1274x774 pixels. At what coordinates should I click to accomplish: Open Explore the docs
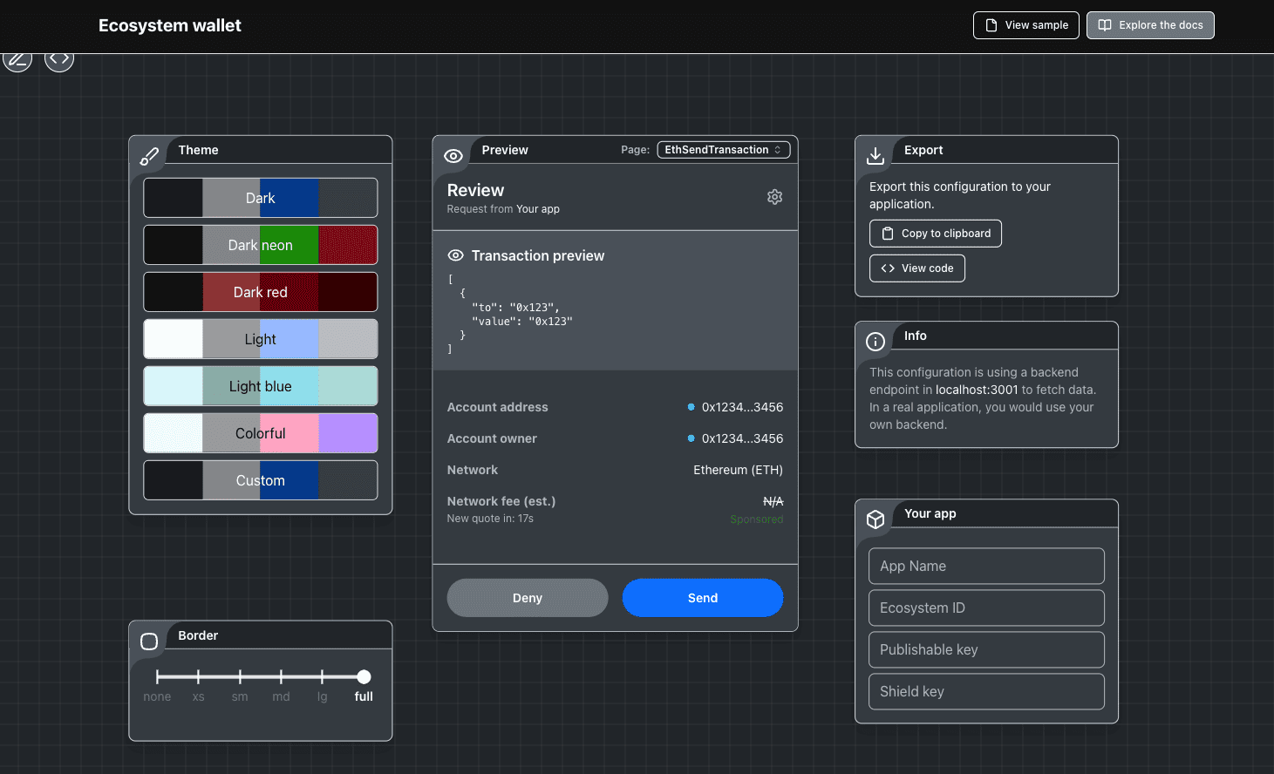tap(1150, 25)
